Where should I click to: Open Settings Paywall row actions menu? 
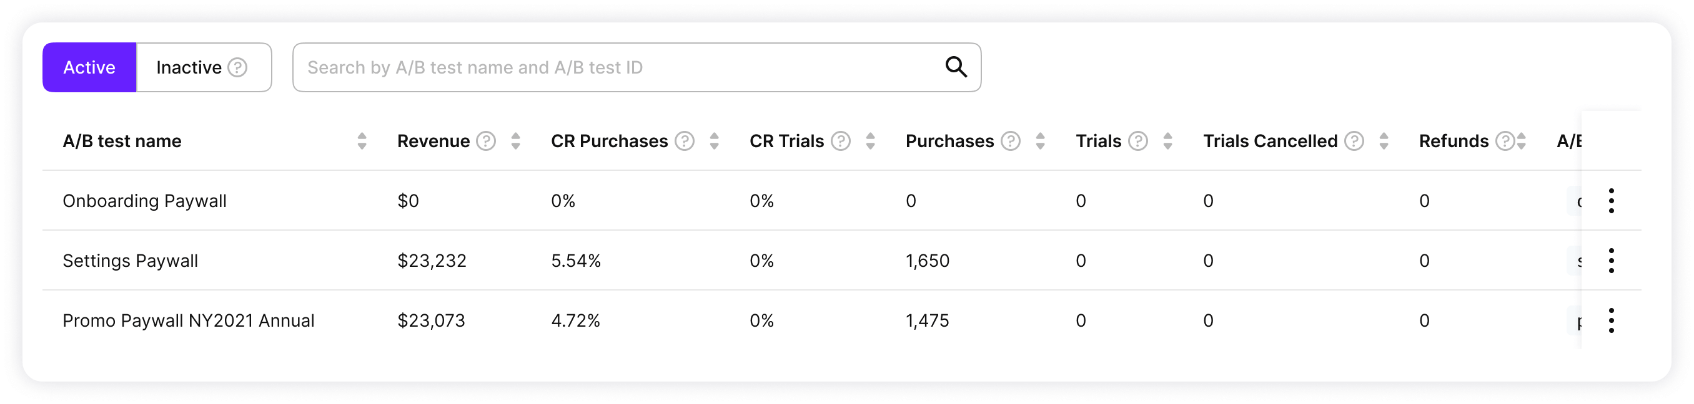1611,261
